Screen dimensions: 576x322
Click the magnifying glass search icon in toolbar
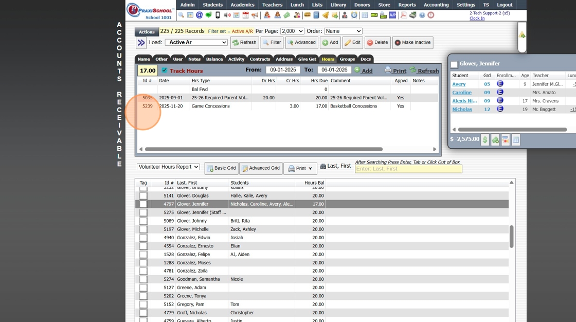pyautogui.click(x=181, y=15)
